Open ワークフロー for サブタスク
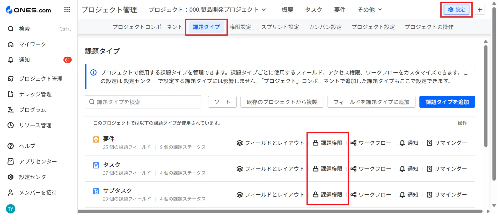The image size is (497, 214). (371, 195)
